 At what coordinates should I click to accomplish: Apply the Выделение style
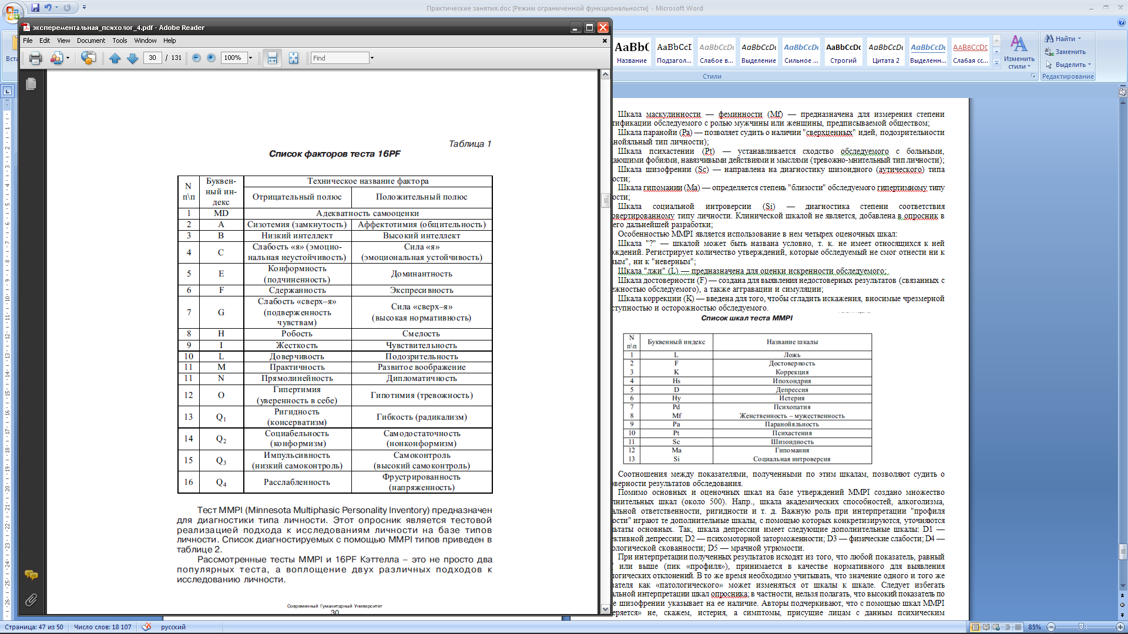758,52
